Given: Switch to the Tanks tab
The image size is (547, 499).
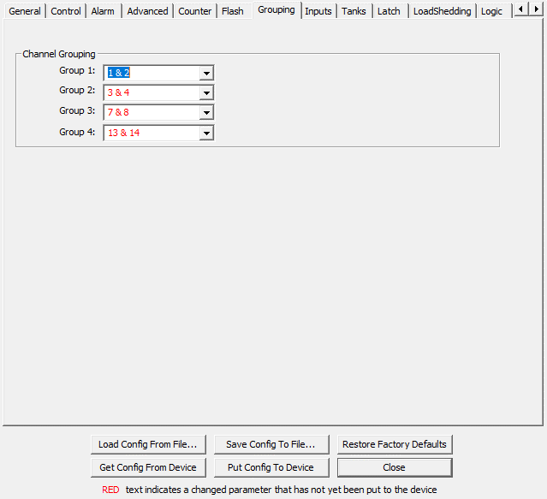Looking at the screenshot, I should [x=354, y=11].
